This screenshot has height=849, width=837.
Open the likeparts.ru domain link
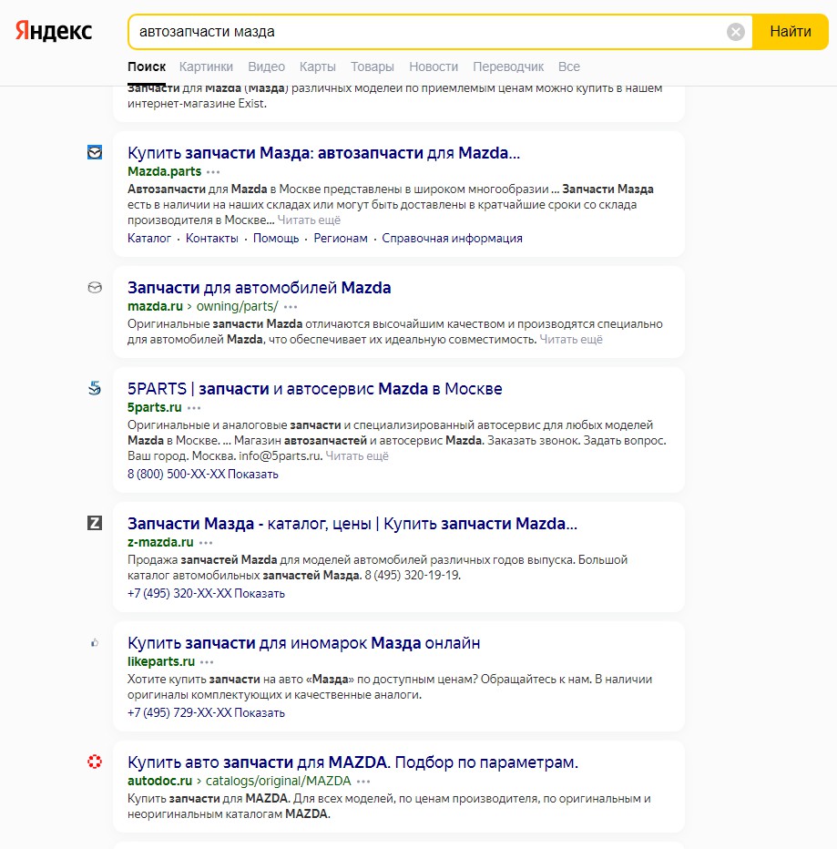coord(161,661)
